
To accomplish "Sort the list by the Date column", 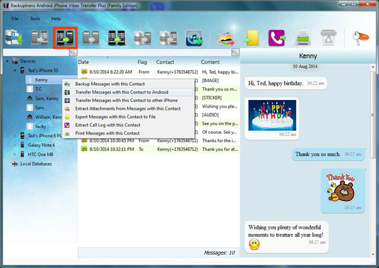I will click(83, 62).
